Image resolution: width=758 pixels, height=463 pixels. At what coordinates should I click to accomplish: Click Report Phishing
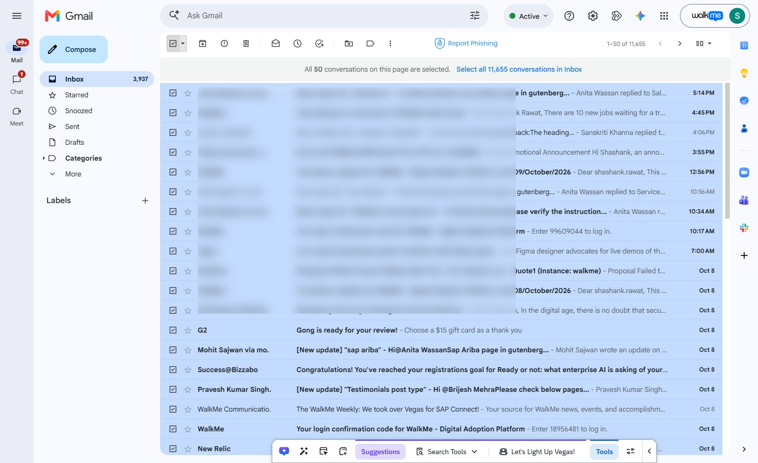point(466,43)
